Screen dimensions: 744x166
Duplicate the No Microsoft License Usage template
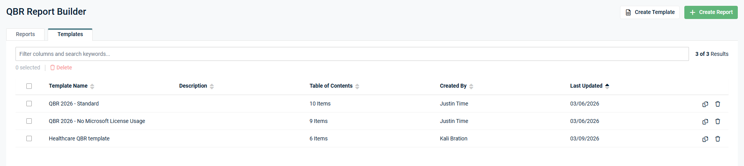[705, 121]
